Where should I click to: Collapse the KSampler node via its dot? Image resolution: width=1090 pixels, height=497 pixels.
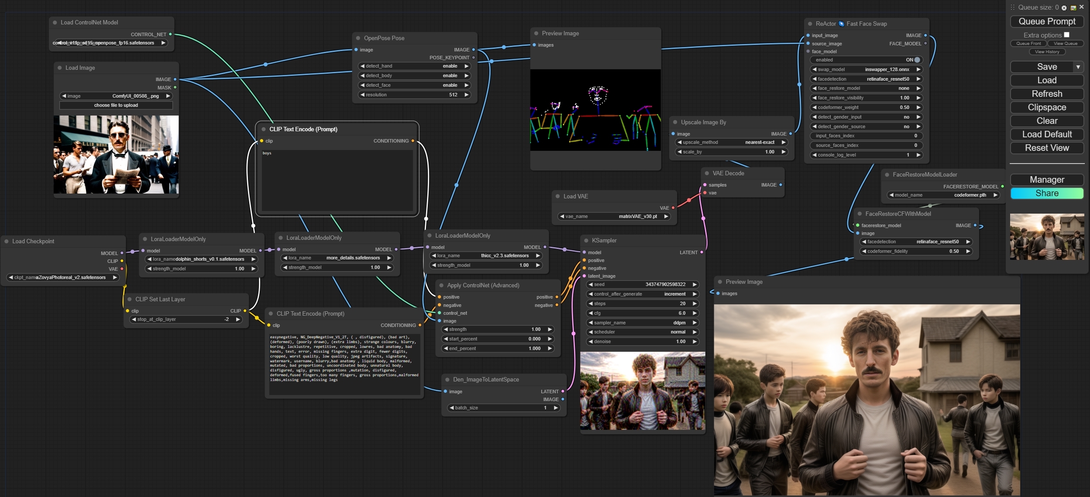coord(586,241)
